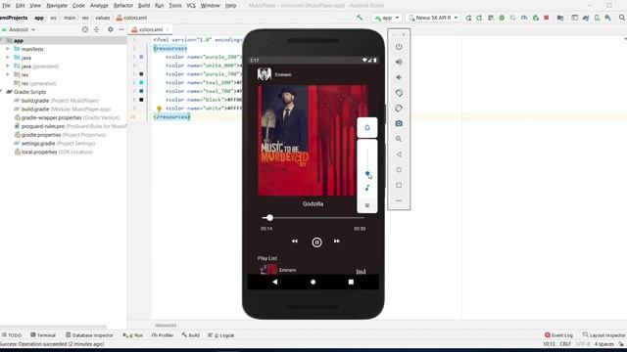
Task: Tap the Eminem playlist item row
Action: click(313, 270)
